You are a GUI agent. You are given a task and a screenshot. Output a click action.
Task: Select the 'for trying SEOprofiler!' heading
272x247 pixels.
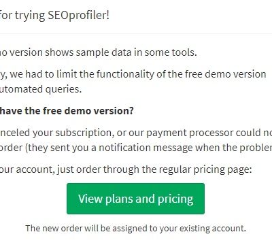tap(54, 16)
